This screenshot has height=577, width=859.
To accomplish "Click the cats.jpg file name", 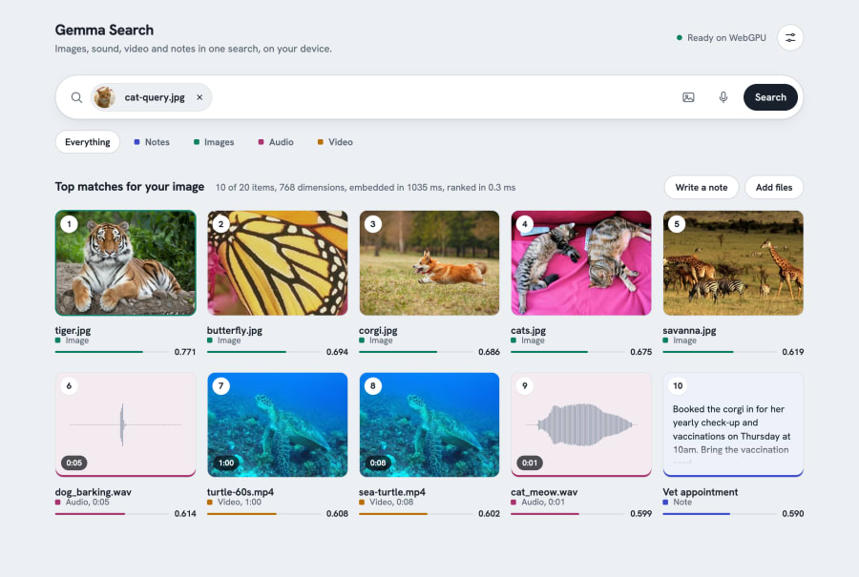I will click(528, 330).
